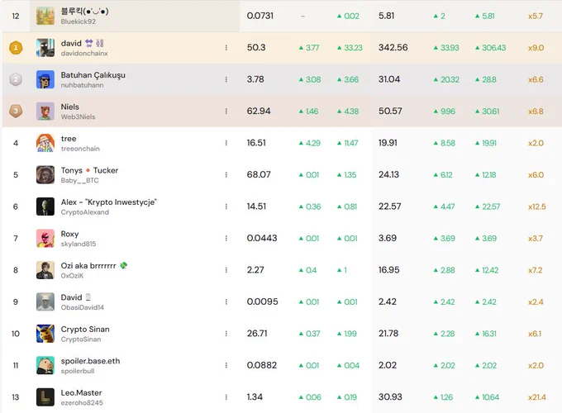Click the Ozi aka brrrrrrr user name
This screenshot has height=413, width=562.
[x=88, y=265]
